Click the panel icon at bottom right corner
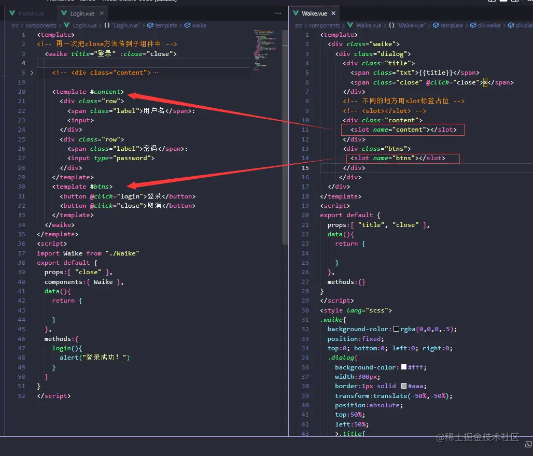533x456 pixels. 528,445
